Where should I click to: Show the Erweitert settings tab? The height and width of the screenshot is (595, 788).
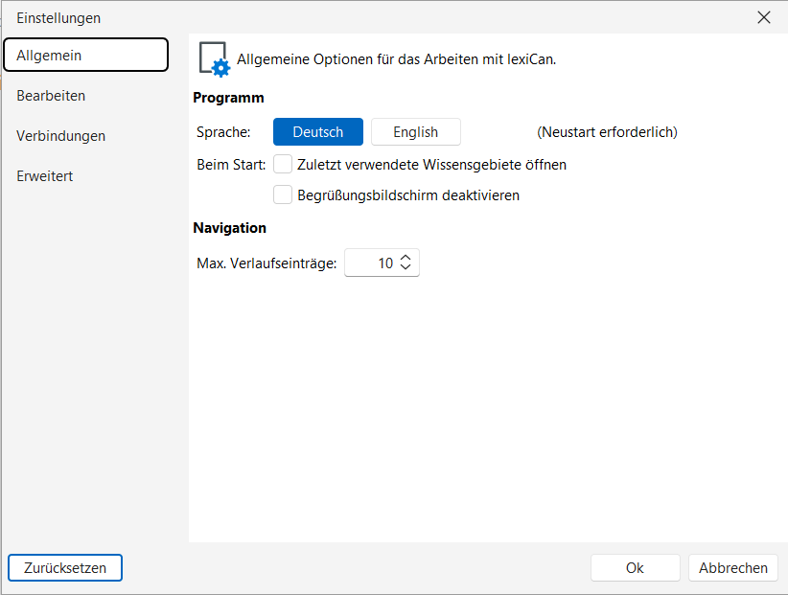44,176
